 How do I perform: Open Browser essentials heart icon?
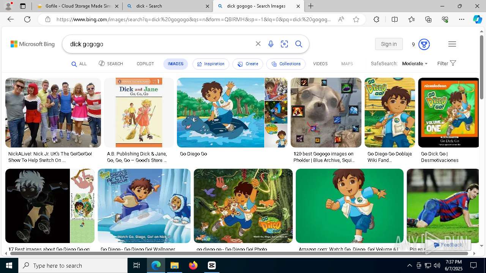point(445,19)
